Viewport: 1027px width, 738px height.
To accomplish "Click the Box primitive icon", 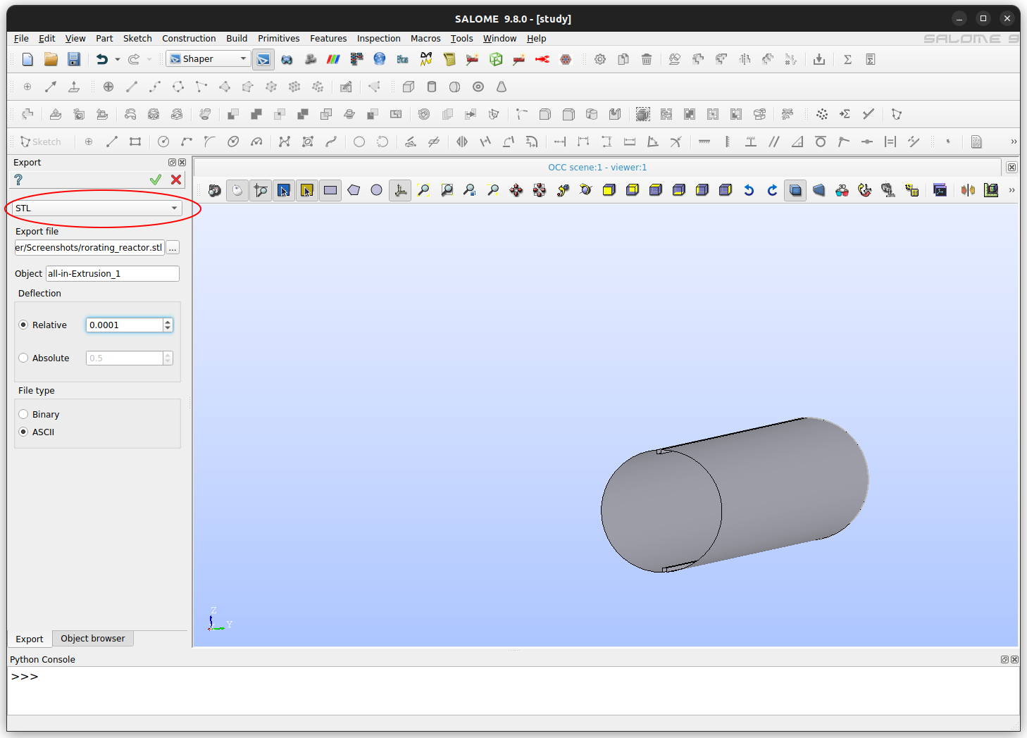I will pos(409,87).
